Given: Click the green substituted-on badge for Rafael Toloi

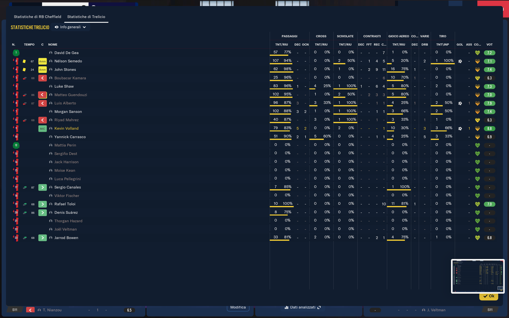Looking at the screenshot, I should (x=43, y=204).
